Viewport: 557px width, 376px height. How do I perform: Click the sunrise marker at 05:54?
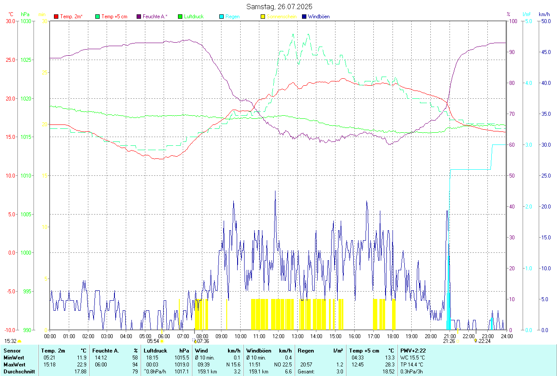tap(162, 342)
